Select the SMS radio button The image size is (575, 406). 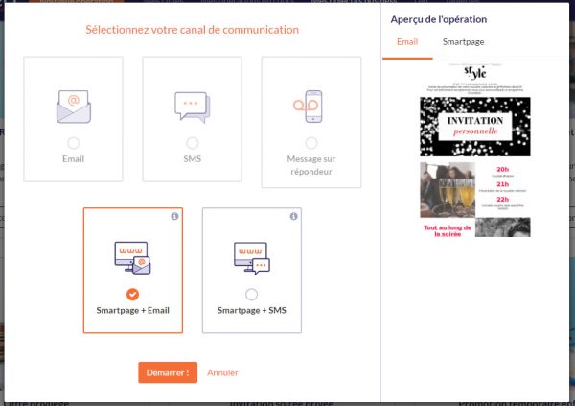[193, 143]
